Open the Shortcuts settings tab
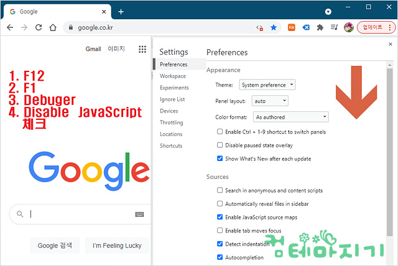Image resolution: width=398 pixels, height=266 pixels. tap(171, 146)
